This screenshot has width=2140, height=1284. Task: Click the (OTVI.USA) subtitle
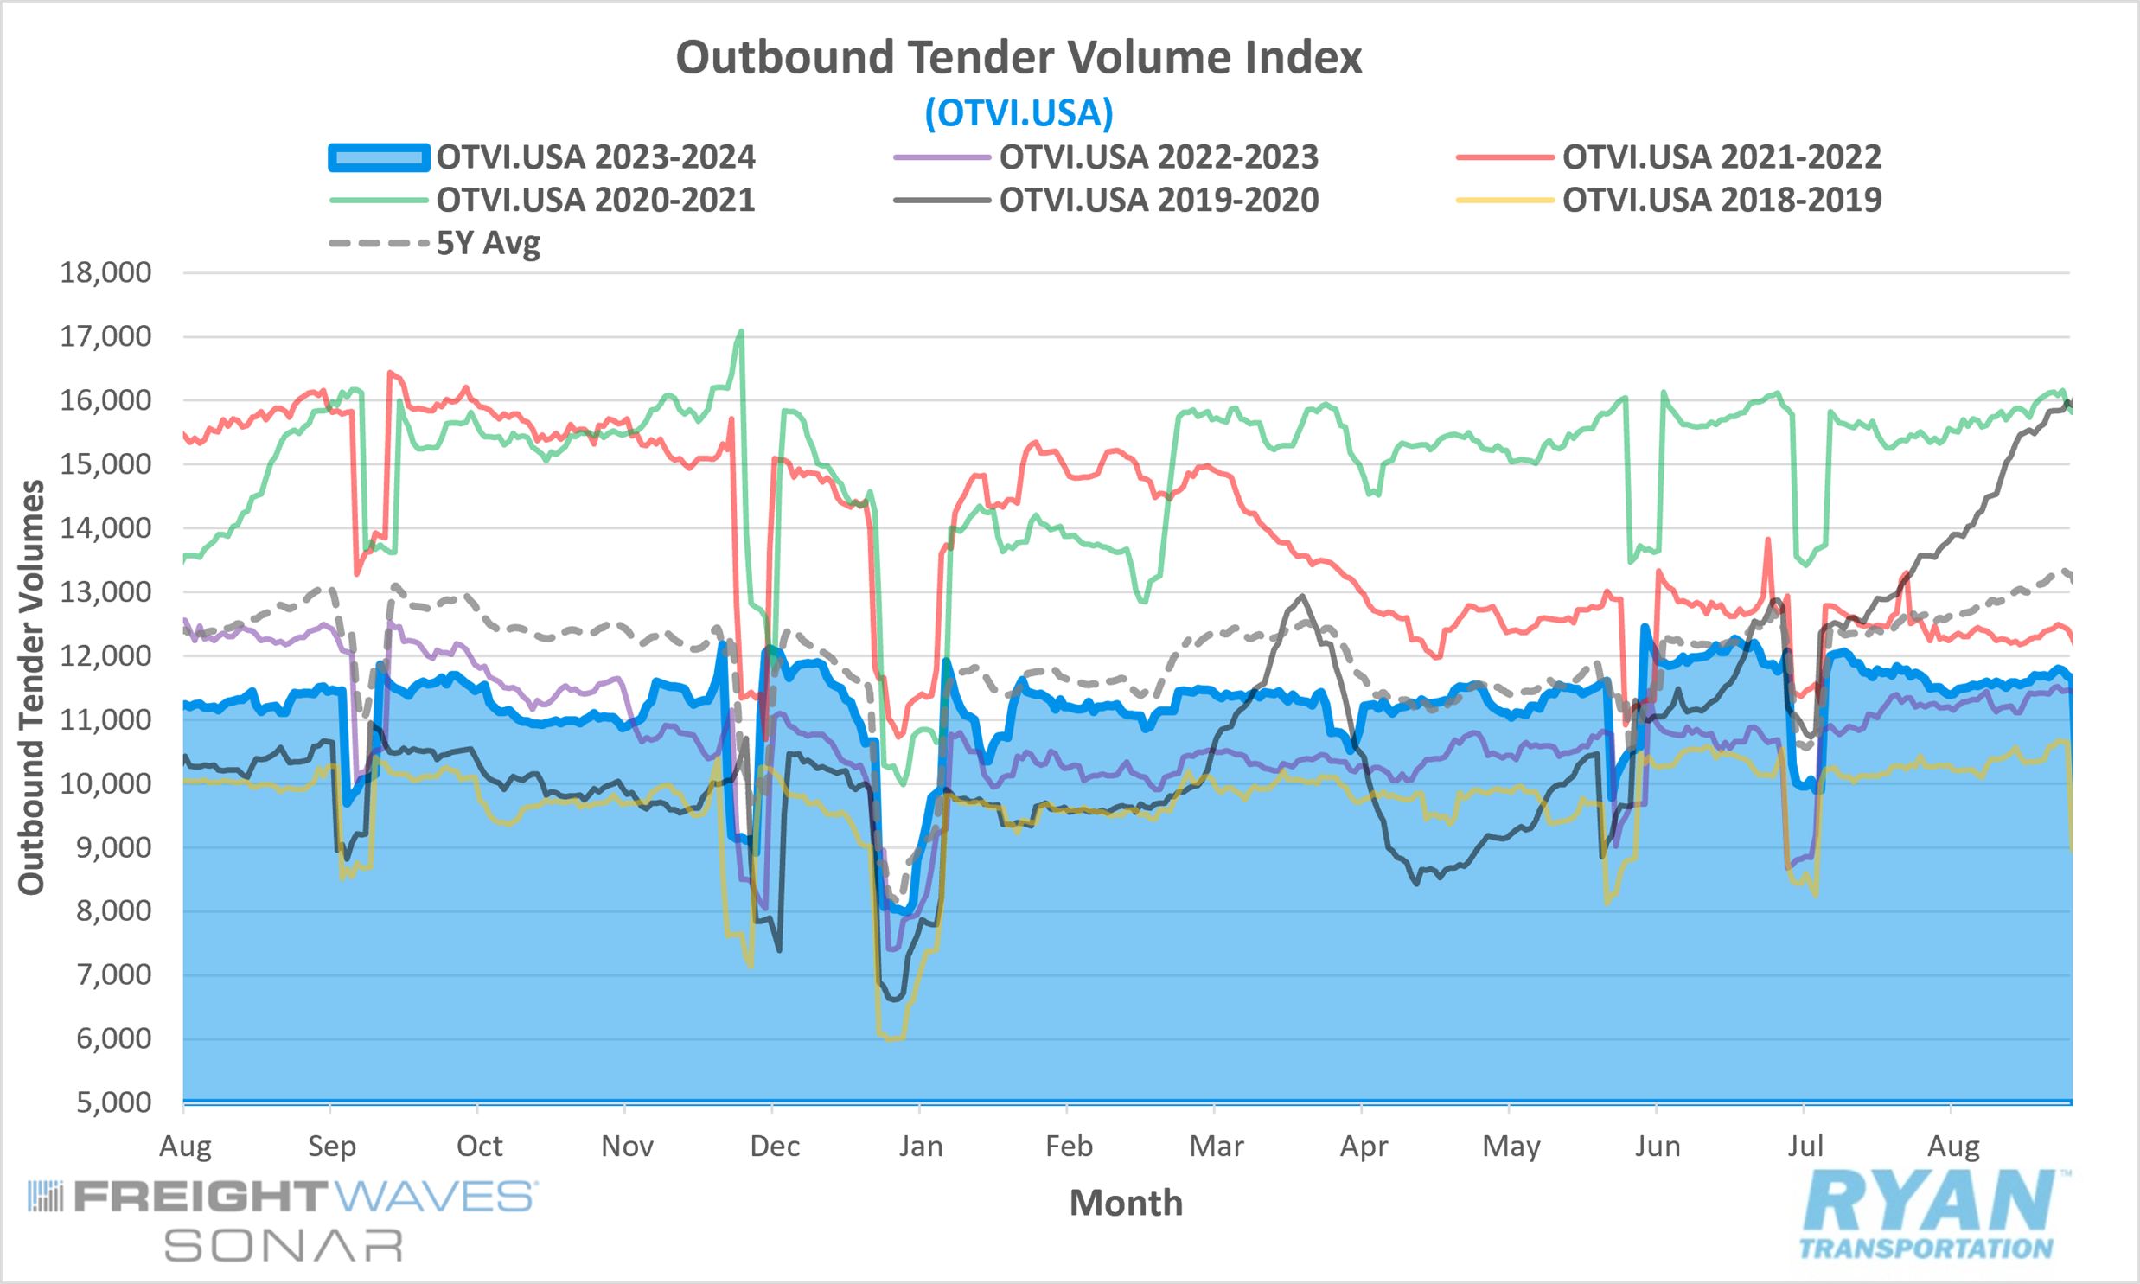coord(1019,113)
